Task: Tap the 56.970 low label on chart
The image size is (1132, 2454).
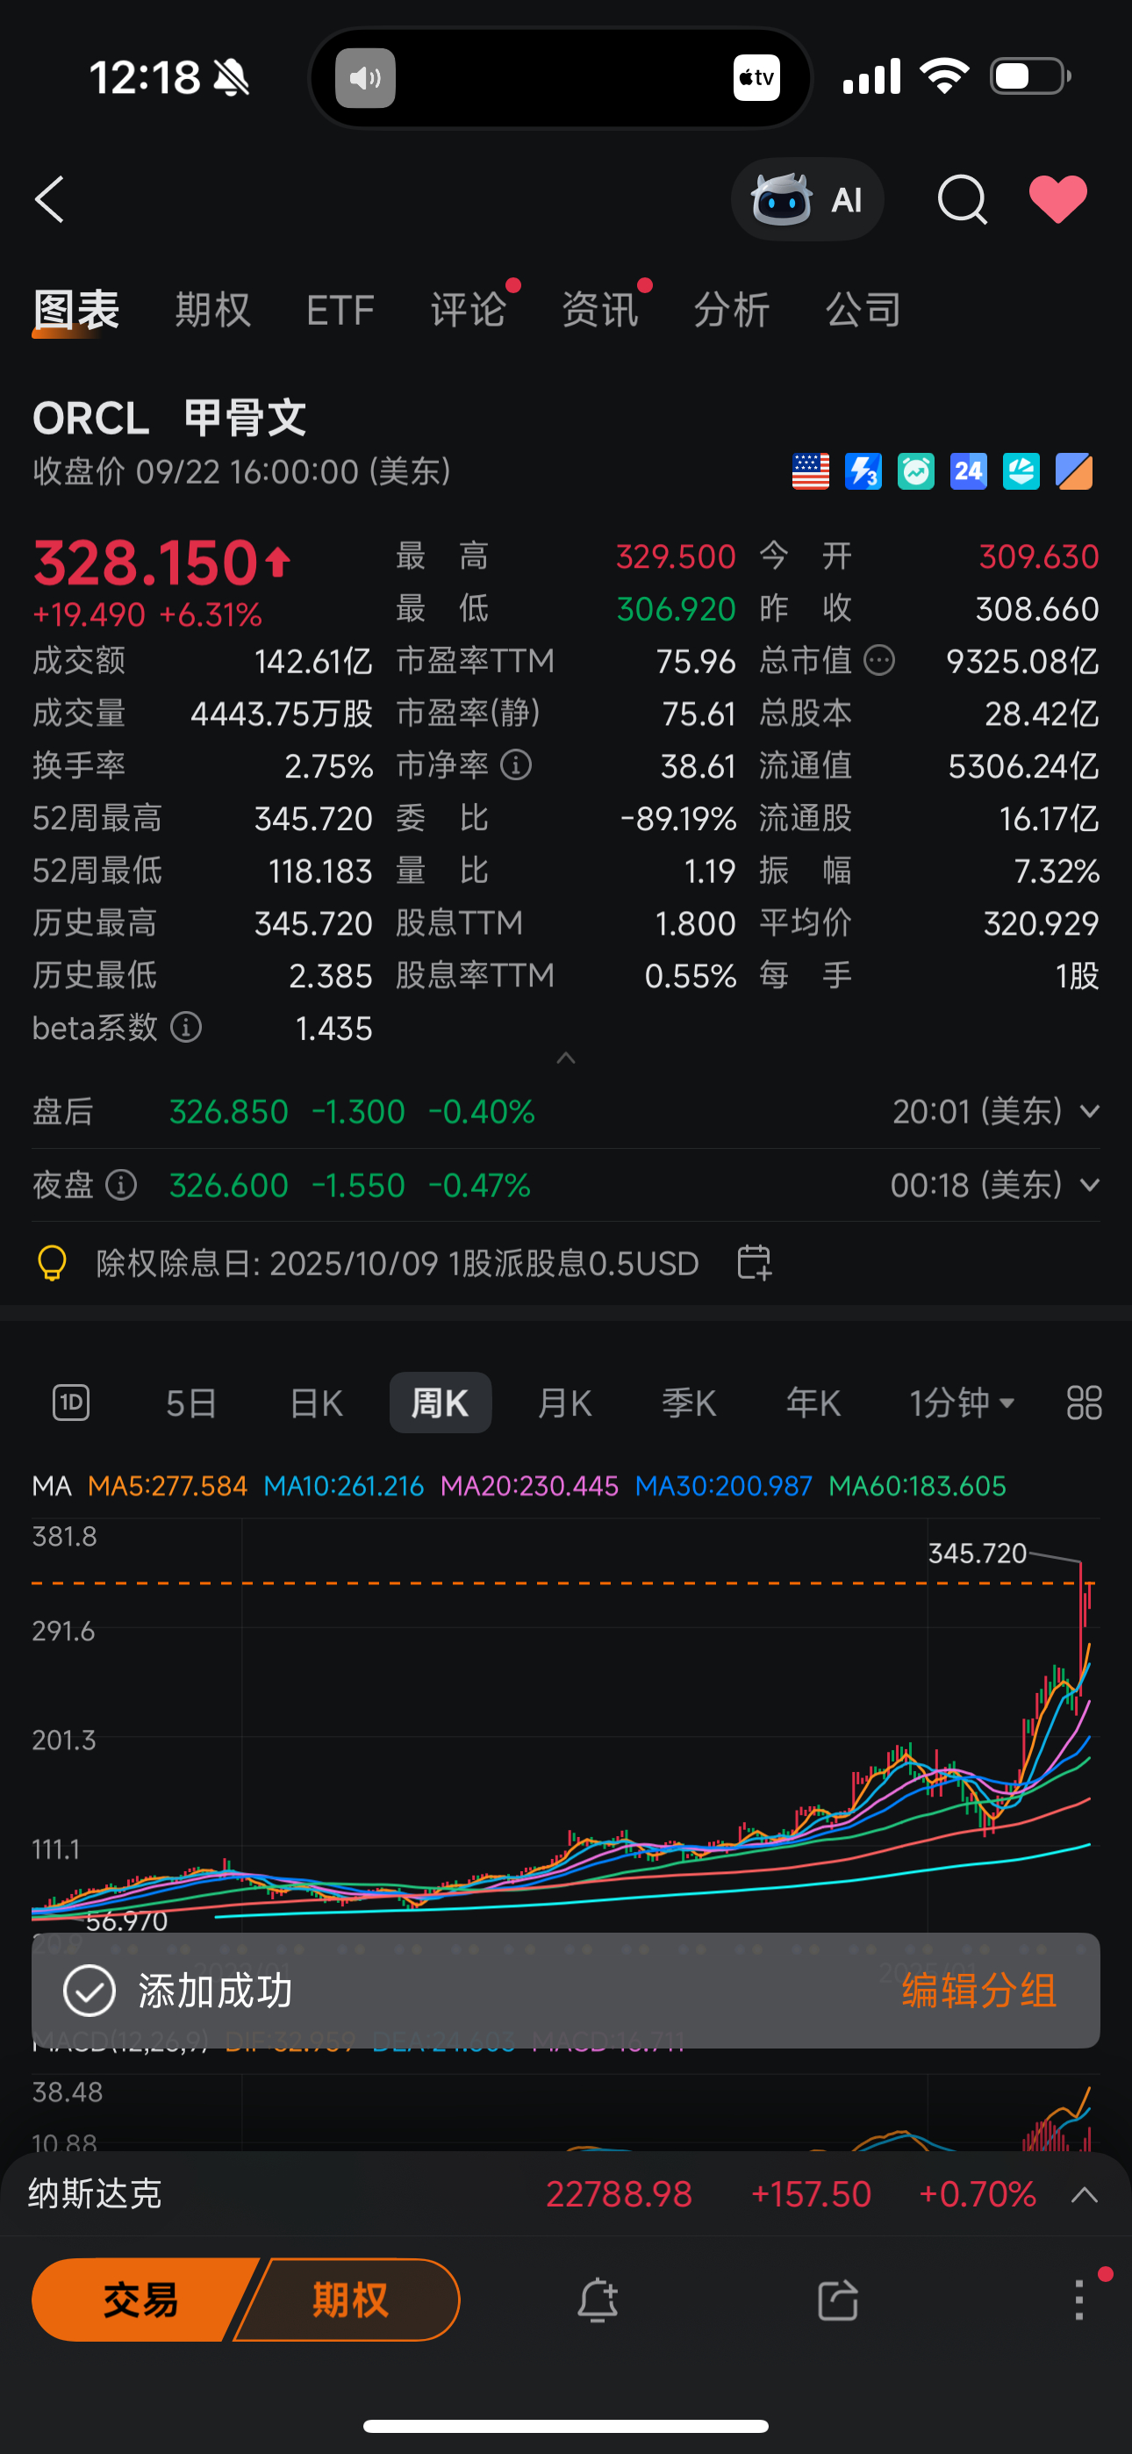Action: coord(126,1920)
